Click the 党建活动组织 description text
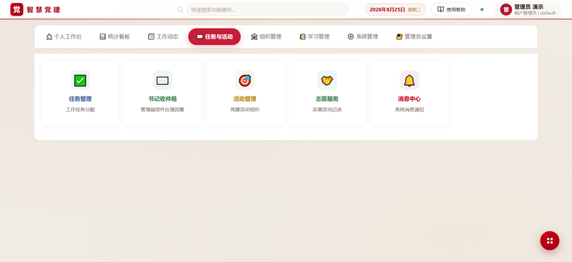Viewport: 572px width, 262px height. pyautogui.click(x=245, y=110)
